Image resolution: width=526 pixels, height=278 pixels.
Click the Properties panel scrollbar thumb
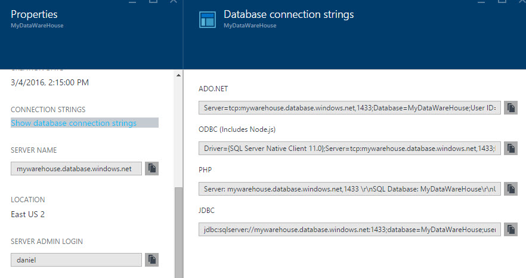(178, 233)
